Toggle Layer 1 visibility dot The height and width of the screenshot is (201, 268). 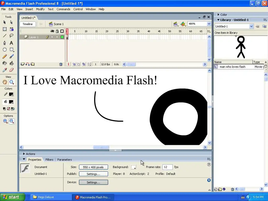pyautogui.click(x=52, y=37)
